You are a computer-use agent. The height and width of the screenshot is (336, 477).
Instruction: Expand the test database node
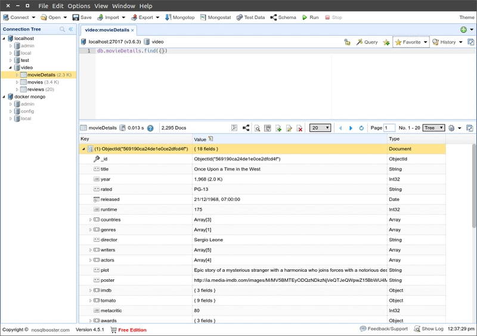point(10,60)
